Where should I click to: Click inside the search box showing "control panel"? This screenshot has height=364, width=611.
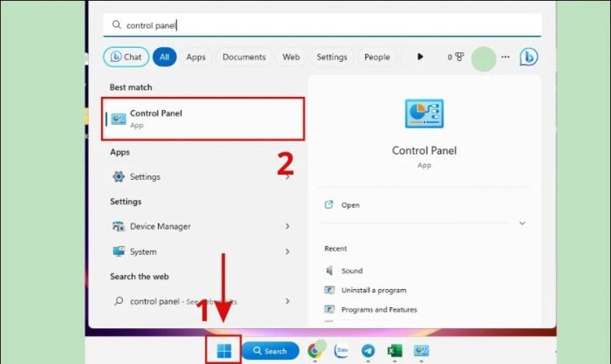322,25
